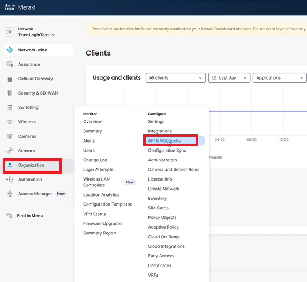Open VRFs
307x282 pixels.
click(x=153, y=275)
